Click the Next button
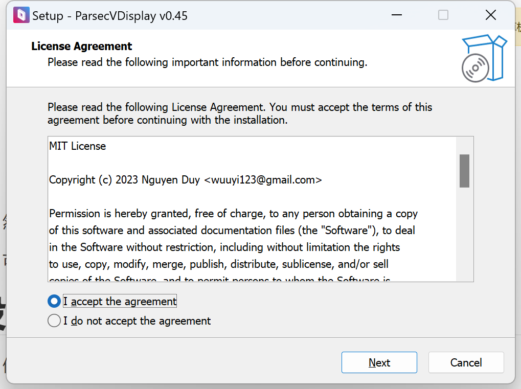Screen dimensions: 521x389 379,362
